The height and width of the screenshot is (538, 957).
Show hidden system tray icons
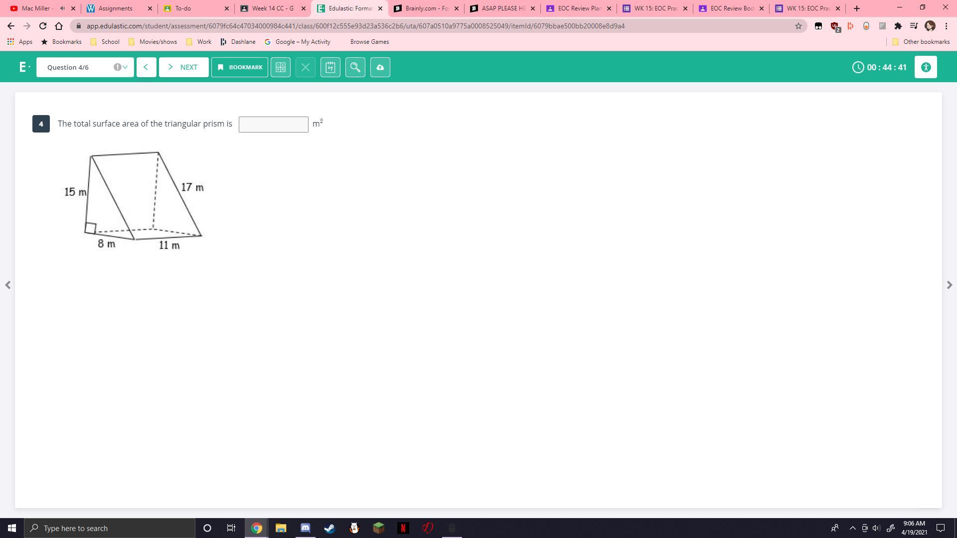[852, 528]
